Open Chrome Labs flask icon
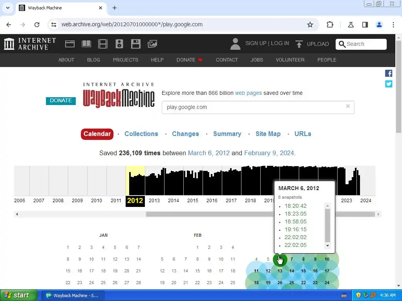The height and width of the screenshot is (301, 402). point(351,25)
